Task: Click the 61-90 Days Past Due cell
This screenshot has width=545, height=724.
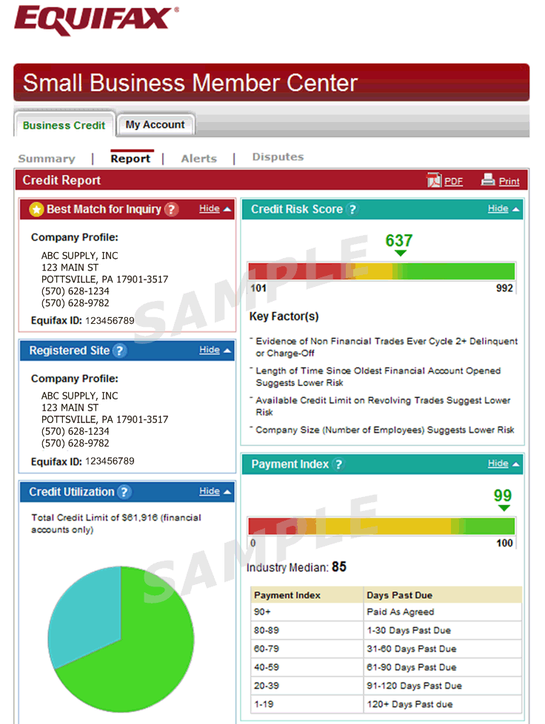Action: click(x=442, y=667)
